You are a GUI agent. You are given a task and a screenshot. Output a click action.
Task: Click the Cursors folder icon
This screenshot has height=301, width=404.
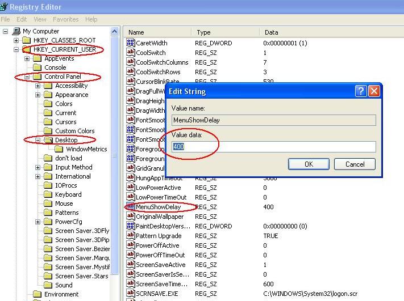pos(48,121)
